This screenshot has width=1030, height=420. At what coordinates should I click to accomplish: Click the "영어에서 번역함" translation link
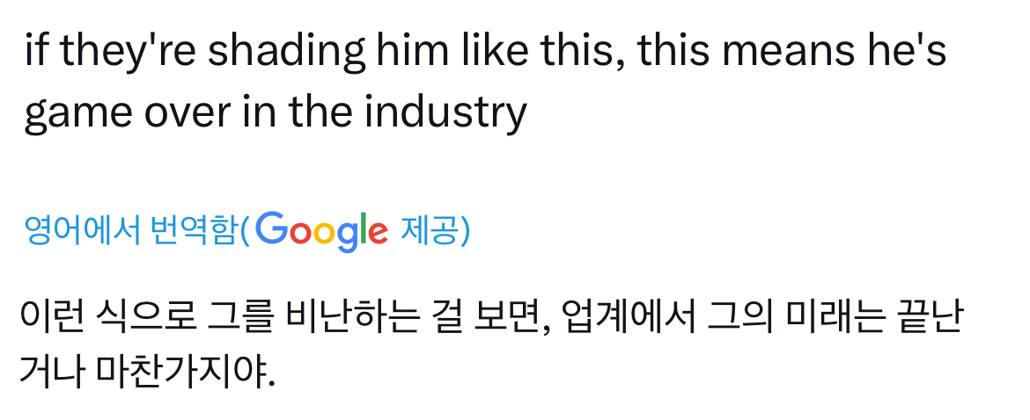tap(130, 230)
